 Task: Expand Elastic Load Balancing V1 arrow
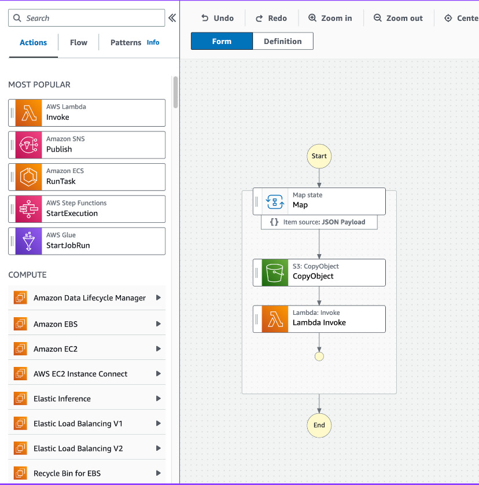[159, 424]
